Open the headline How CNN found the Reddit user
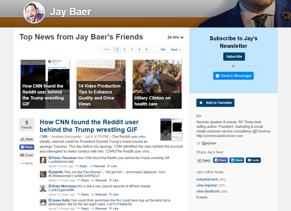This screenshot has width=291, height=211. click(89, 126)
